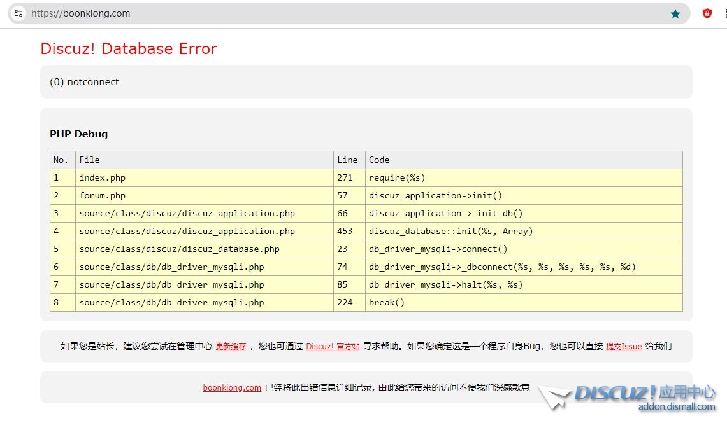Select the forum.php file cell

tap(102, 195)
